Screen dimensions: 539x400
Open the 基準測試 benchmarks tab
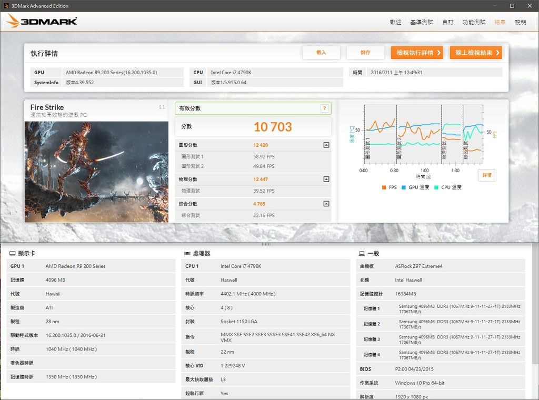pos(422,22)
